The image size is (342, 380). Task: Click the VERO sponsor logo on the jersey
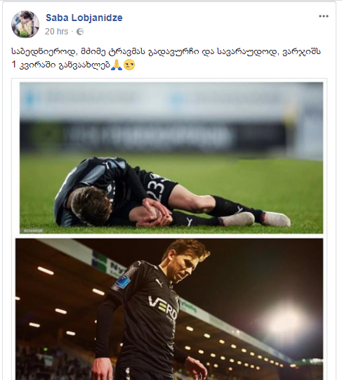pyautogui.click(x=163, y=308)
